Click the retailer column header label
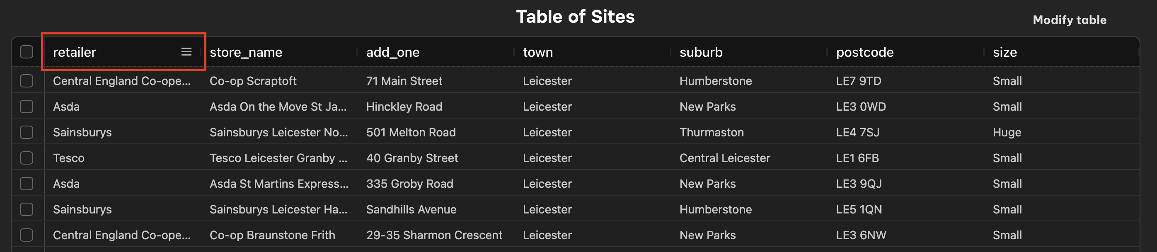This screenshot has width=1157, height=252. tap(75, 52)
